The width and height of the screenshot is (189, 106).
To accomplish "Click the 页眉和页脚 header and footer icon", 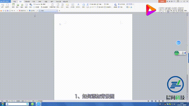I will [x=53, y=6].
